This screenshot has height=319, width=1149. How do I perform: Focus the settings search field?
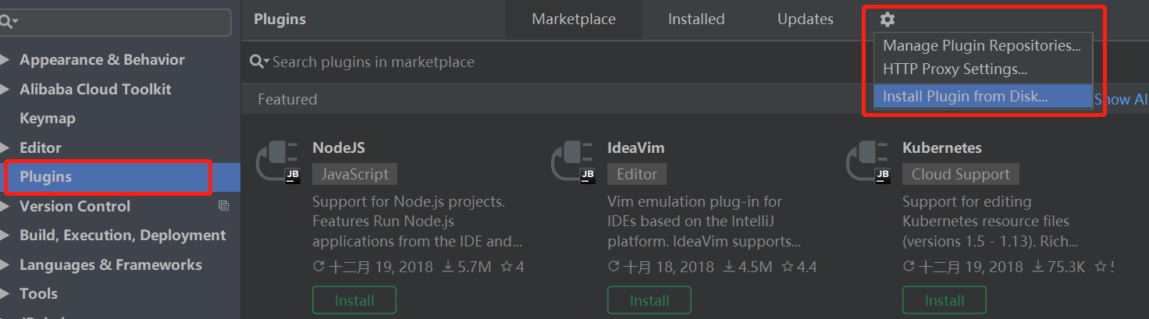(116, 22)
